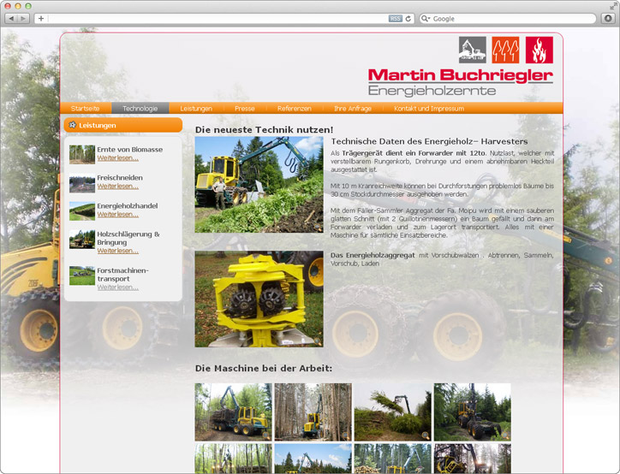Open the Leistungen menu item
This screenshot has width=620, height=474.
[x=196, y=108]
